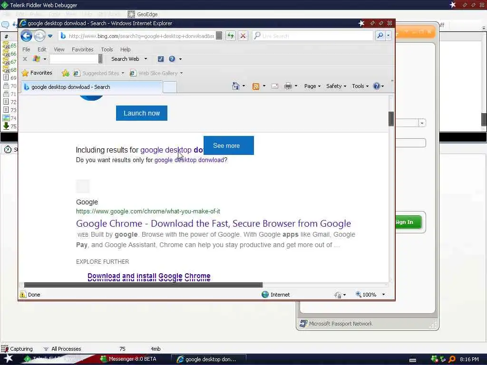Click the Internet zone globe icon
Viewport: 487px width, 365px height.
[x=265, y=295]
